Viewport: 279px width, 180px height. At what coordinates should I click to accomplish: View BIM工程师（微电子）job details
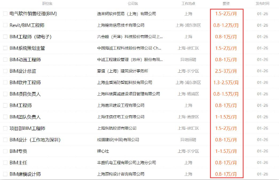tap(31, 37)
